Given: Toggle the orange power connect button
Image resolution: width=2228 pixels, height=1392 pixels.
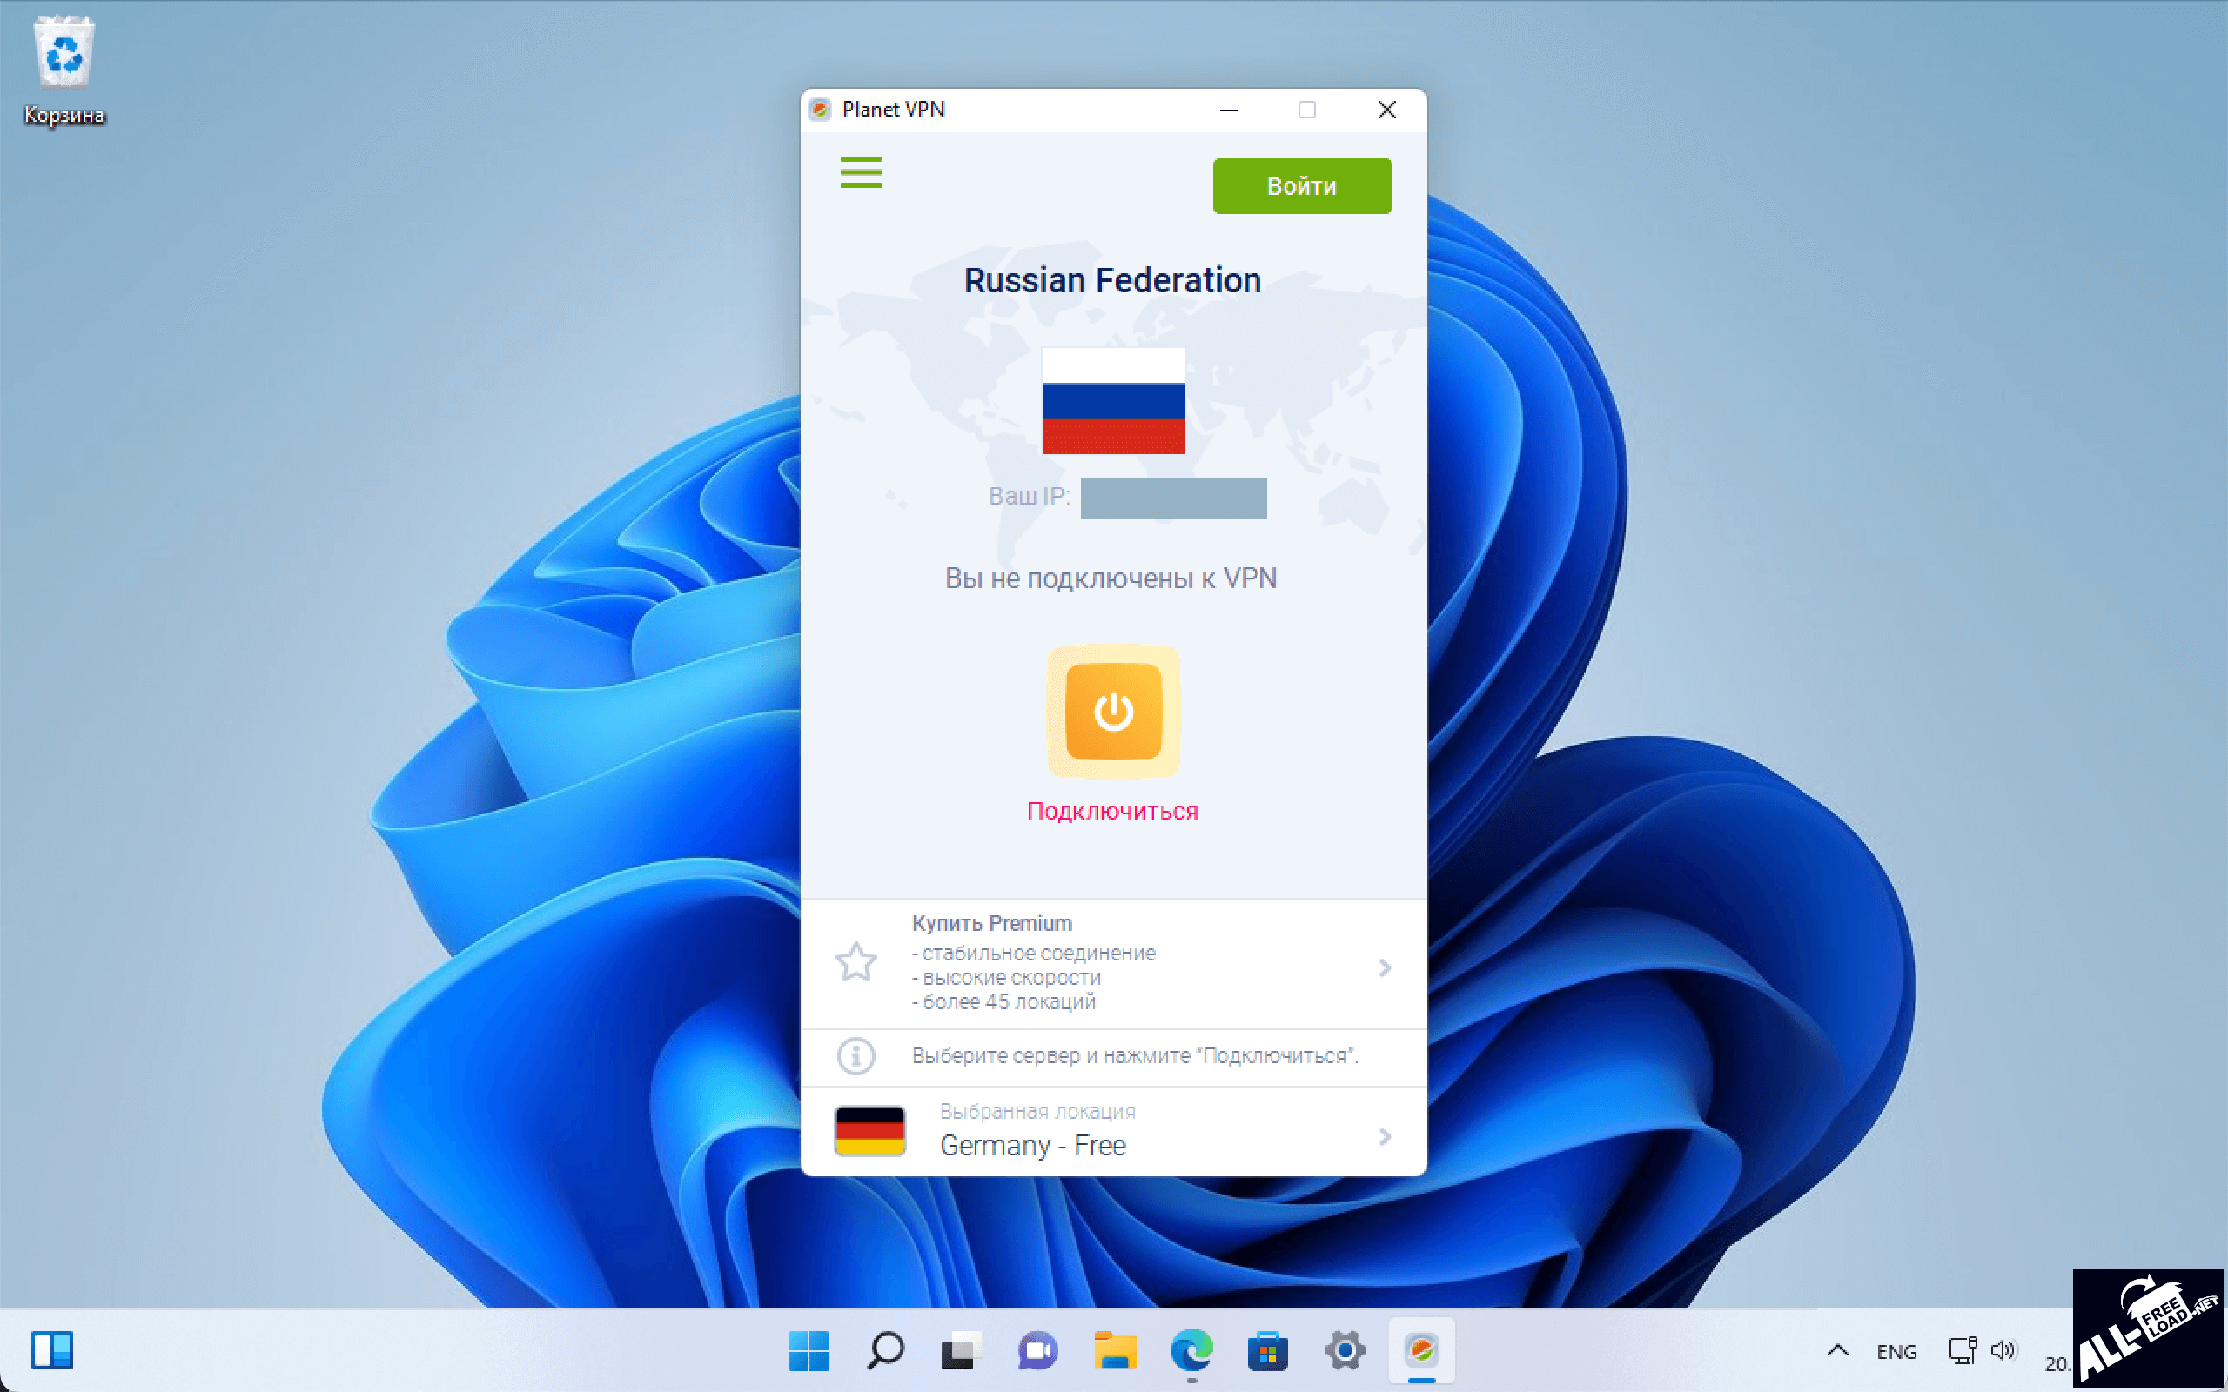Looking at the screenshot, I should (1113, 712).
